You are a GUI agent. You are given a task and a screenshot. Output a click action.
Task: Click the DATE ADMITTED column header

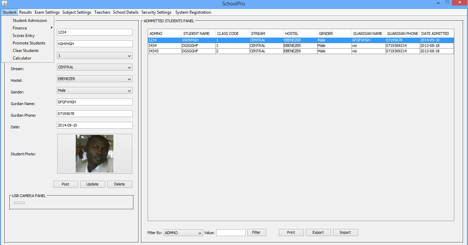[x=437, y=34]
